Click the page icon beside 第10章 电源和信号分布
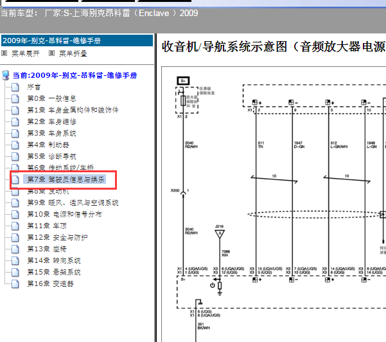Viewport: 386px width, 342px height. pos(15,214)
